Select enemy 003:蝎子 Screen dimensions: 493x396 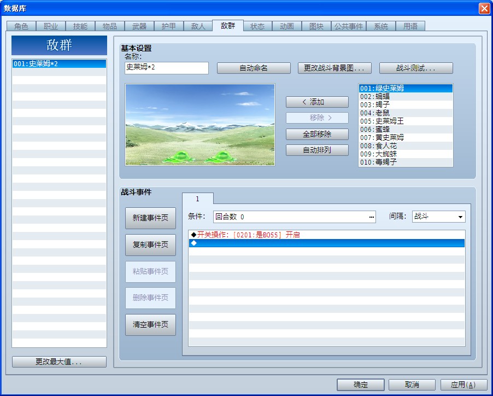click(406, 104)
